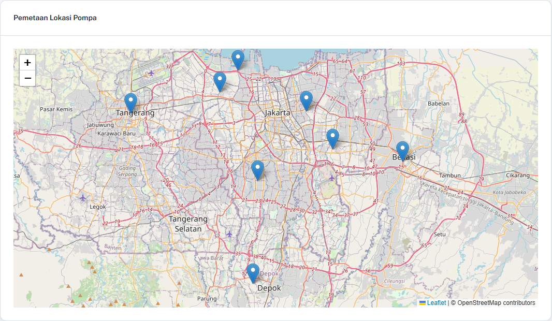552x321 pixels.
Task: Select the marker between Tangerang and north coast
Action: (220, 81)
